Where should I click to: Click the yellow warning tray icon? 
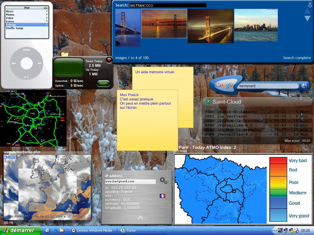pos(291,231)
